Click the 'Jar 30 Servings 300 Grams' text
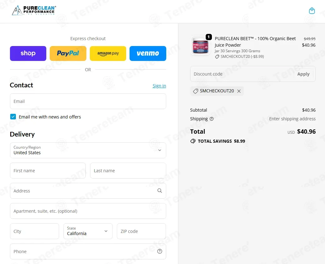The image size is (325, 264). (237, 51)
